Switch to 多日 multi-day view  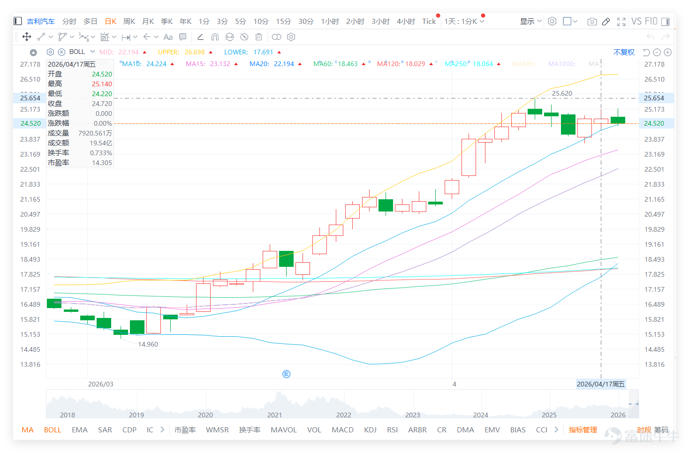(91, 21)
